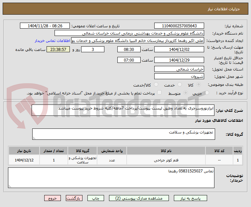
Task: Click the remaining days field showing 3
Action: [x=93, y=49]
